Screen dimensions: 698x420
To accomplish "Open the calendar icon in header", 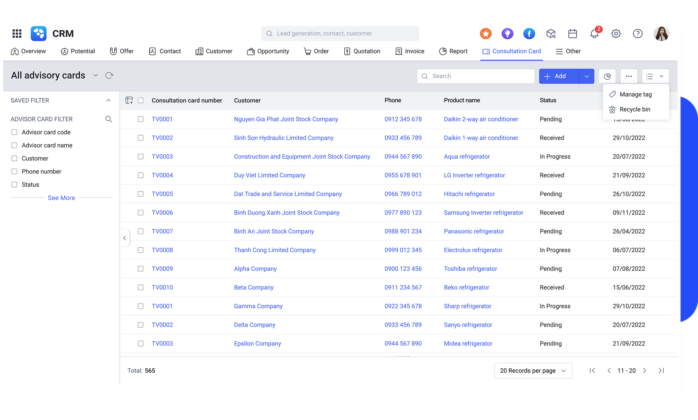I will pos(573,34).
